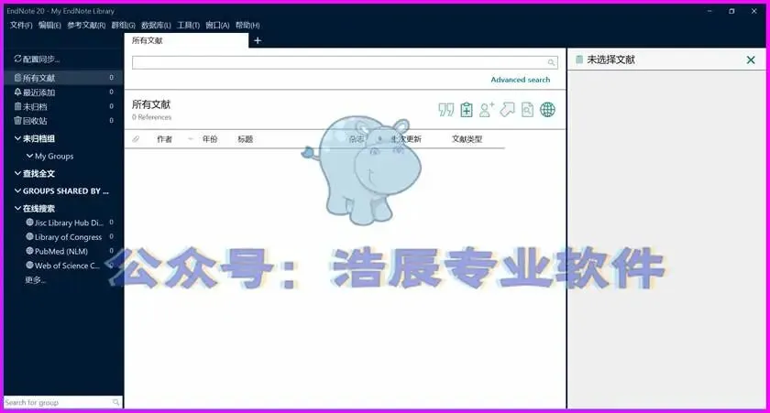Click the quotation mark insert citation icon
This screenshot has height=413, width=770.
445,109
